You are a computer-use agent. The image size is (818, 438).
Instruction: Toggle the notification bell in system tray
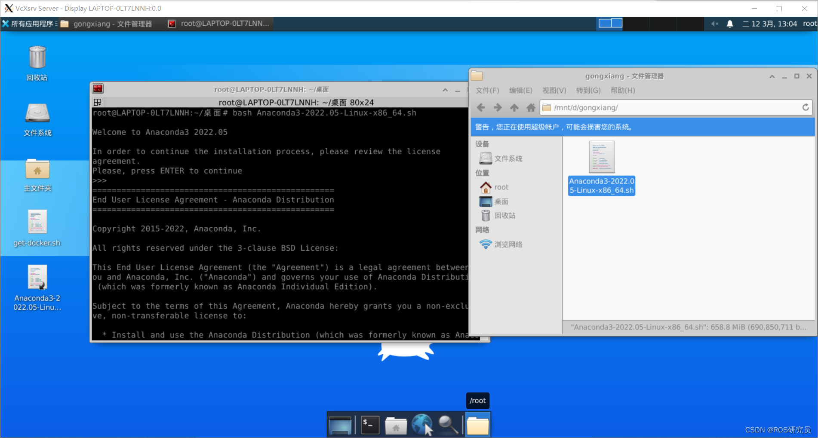coord(730,24)
